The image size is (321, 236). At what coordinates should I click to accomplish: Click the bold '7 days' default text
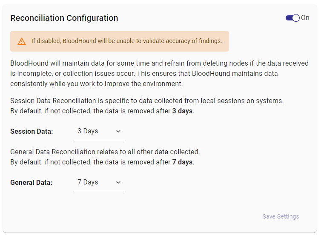point(182,162)
